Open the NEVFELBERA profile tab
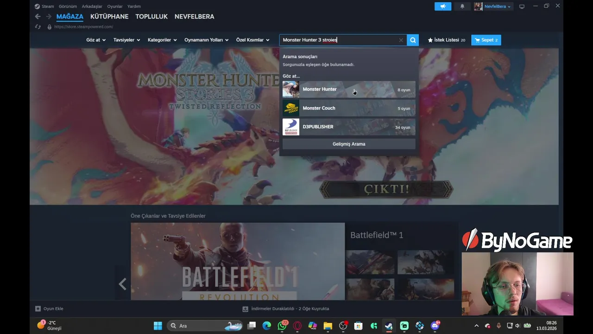This screenshot has height=334, width=593. (x=194, y=16)
